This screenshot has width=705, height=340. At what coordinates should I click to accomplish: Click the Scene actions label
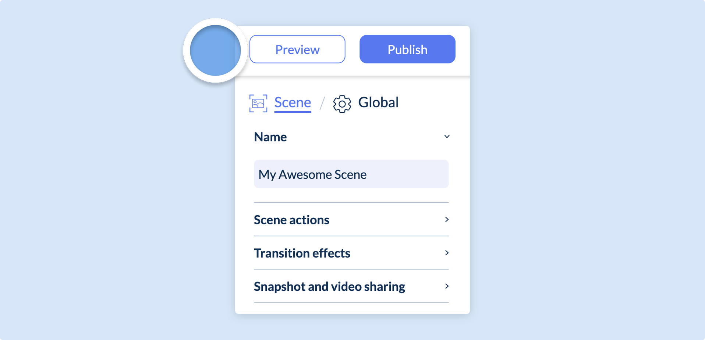tap(291, 220)
